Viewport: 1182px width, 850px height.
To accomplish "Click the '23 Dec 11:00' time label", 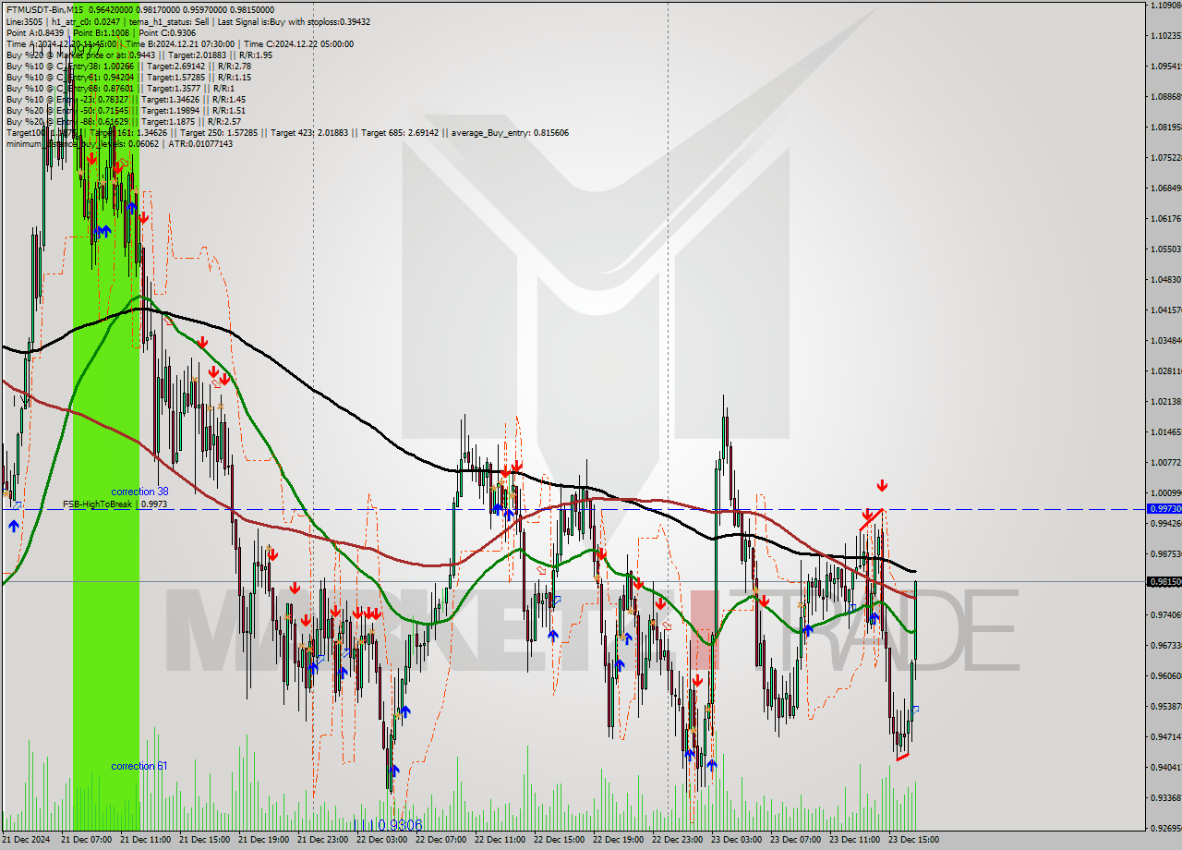I will tap(854, 840).
